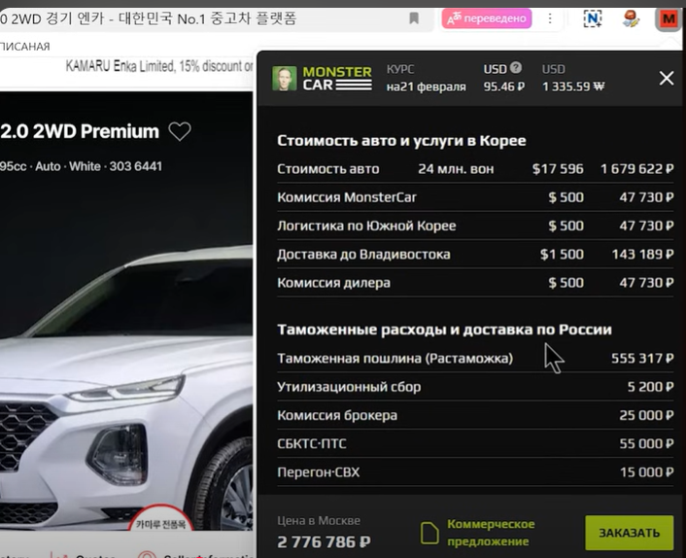686x558 pixels.
Task: Click the 1 335.59 ₩ rate value
Action: (573, 87)
